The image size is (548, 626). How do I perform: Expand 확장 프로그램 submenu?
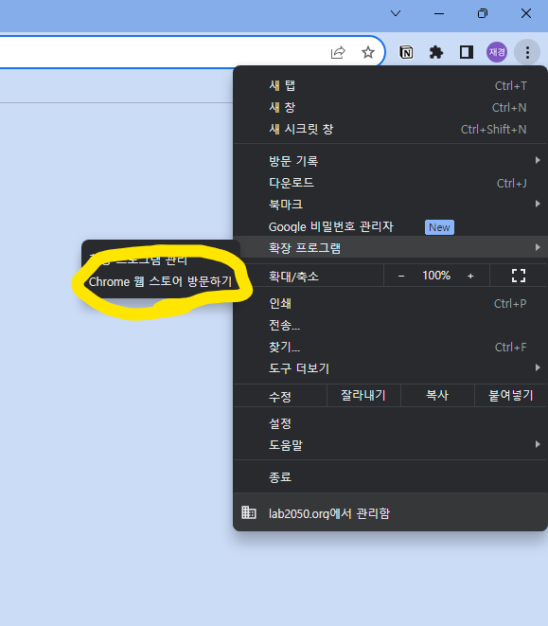(x=390, y=247)
